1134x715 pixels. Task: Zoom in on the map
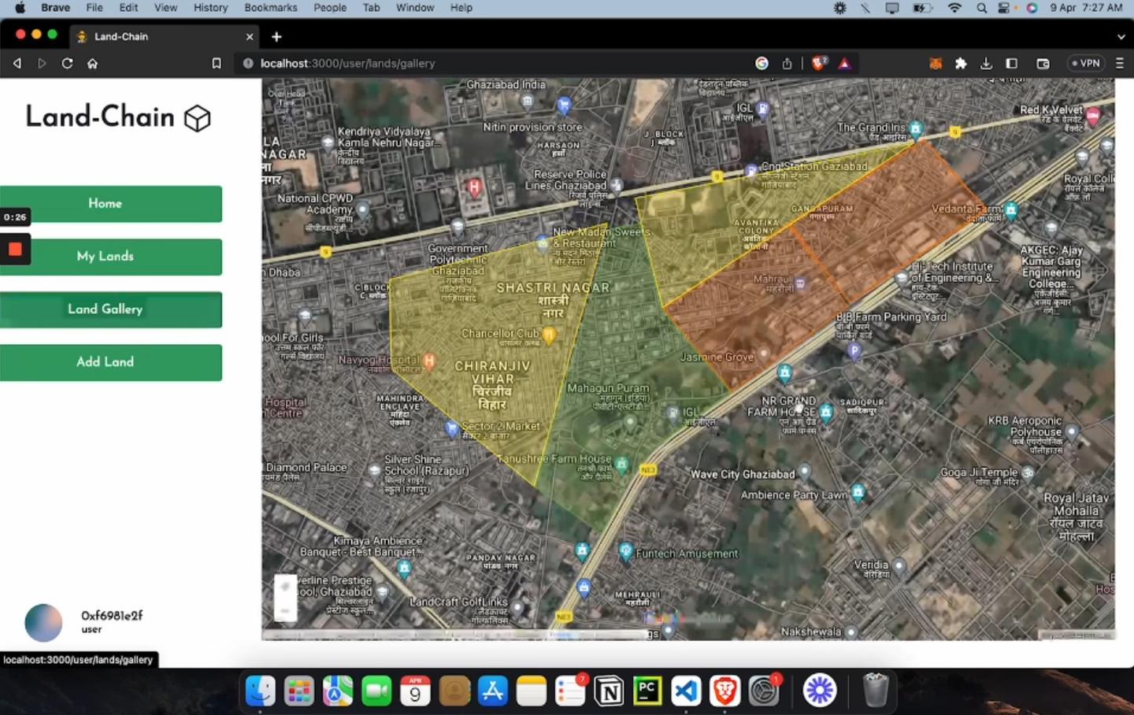point(285,587)
